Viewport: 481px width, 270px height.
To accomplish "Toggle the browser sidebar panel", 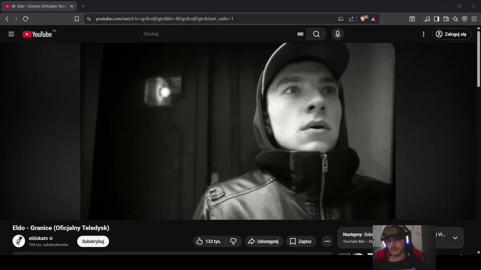I will 437,19.
